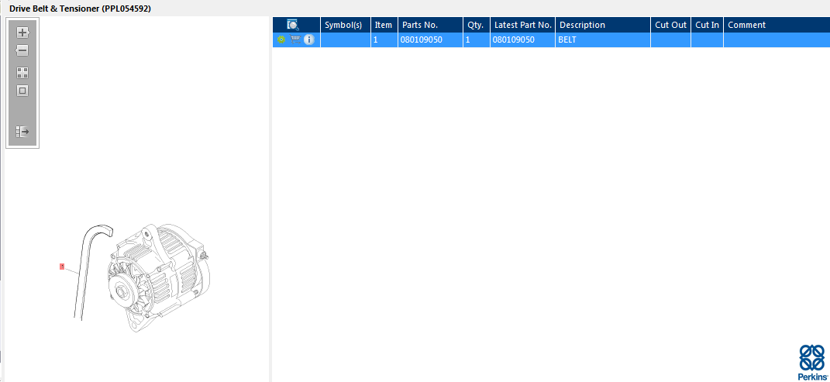The height and width of the screenshot is (382, 830).
Task: Sort by Item column header
Action: click(x=384, y=25)
